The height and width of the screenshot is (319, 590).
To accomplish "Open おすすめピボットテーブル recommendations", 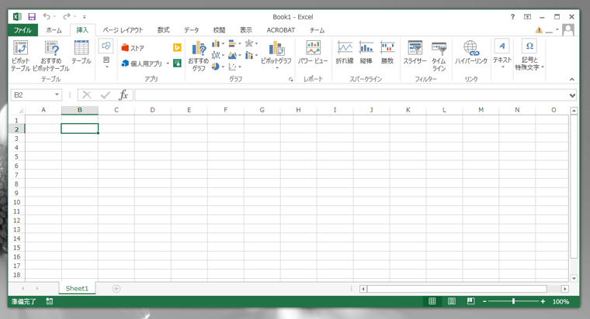I will pos(51,56).
